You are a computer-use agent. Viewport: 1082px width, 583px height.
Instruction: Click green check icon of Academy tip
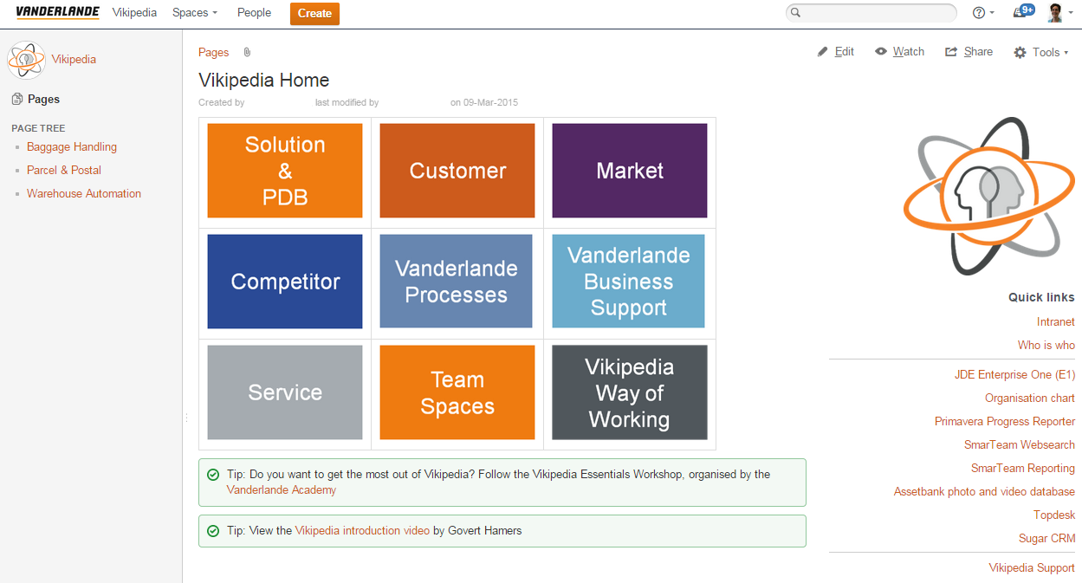click(x=213, y=475)
